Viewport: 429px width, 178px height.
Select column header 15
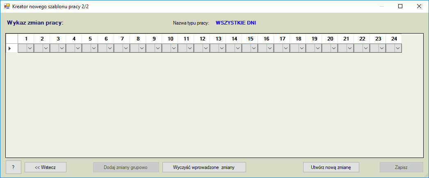pyautogui.click(x=250, y=38)
